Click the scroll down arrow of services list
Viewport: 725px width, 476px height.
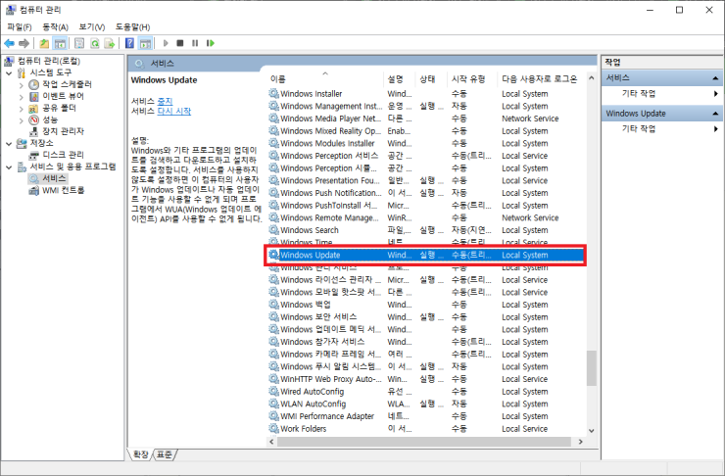[x=592, y=431]
